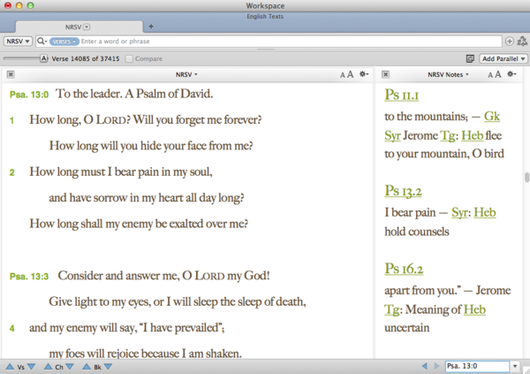Click the notes pane vertical scrollbar

click(x=526, y=178)
